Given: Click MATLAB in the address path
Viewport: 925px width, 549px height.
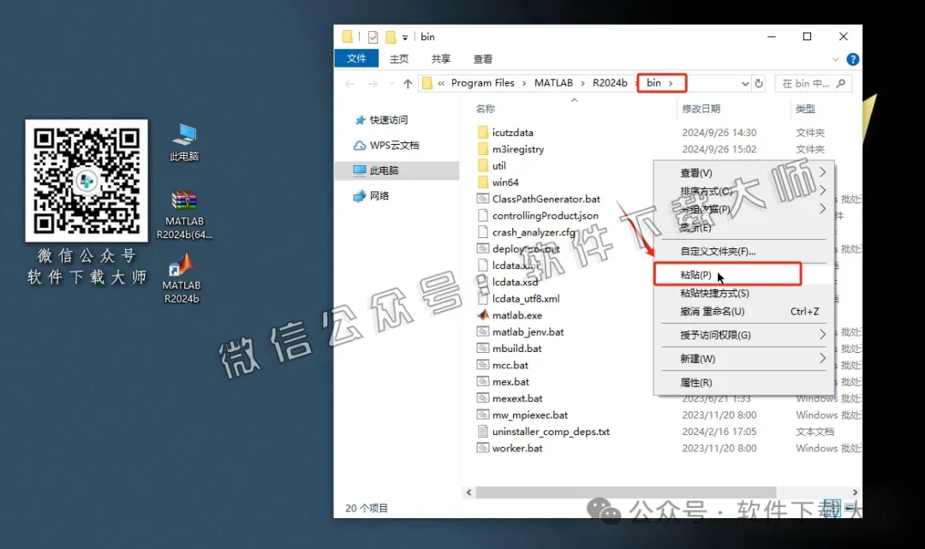Looking at the screenshot, I should coord(553,83).
